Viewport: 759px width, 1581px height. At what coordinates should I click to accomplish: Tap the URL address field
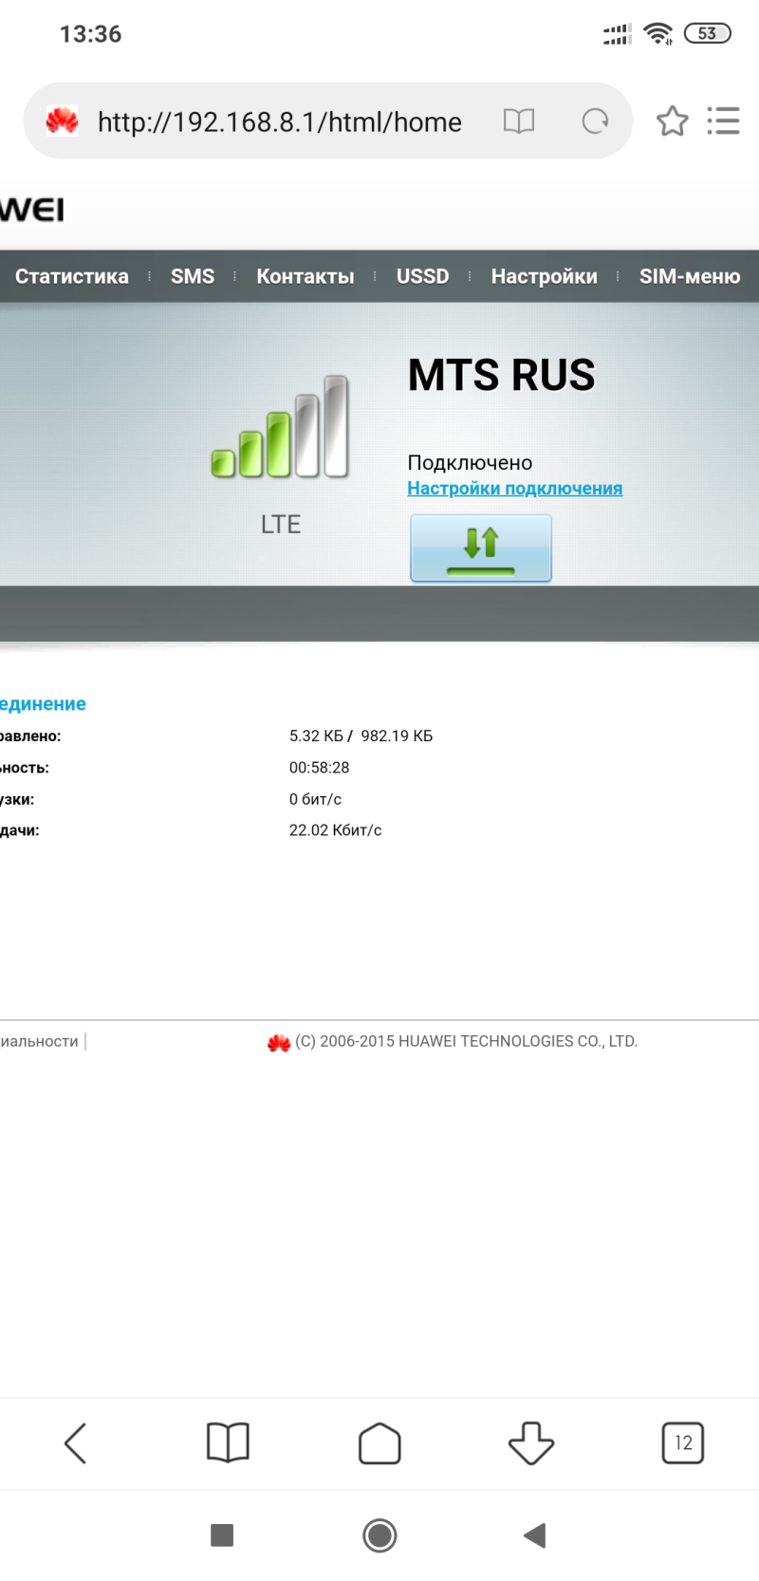280,121
